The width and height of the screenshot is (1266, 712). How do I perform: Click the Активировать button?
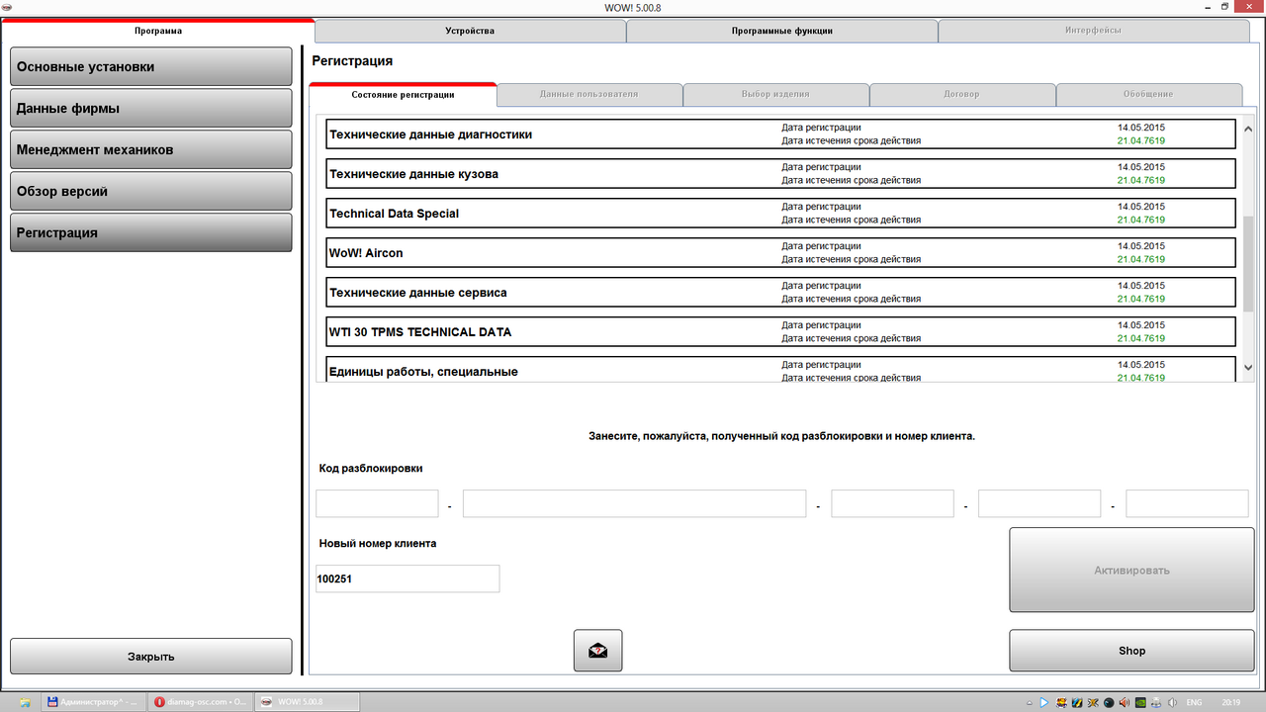[1131, 571]
